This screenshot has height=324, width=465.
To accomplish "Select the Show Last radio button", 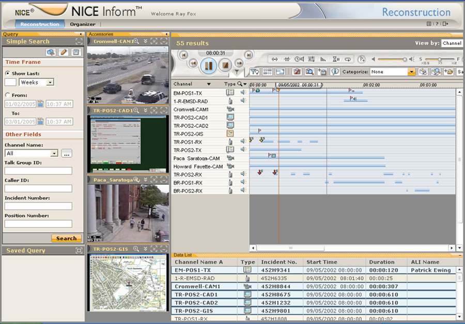I will (8, 74).
